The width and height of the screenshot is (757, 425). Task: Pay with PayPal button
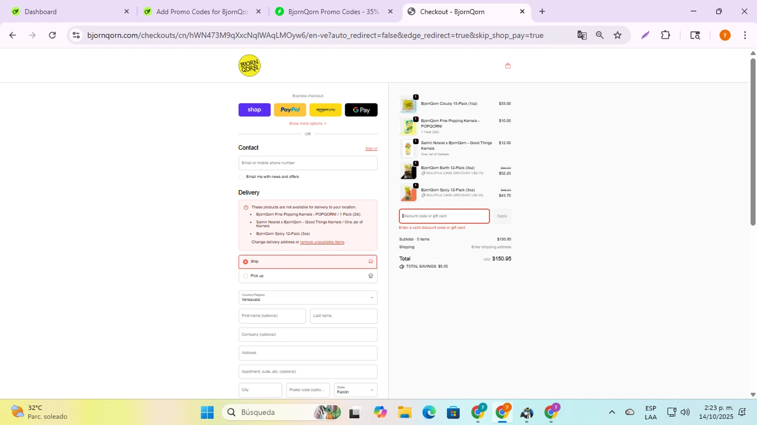[290, 110]
